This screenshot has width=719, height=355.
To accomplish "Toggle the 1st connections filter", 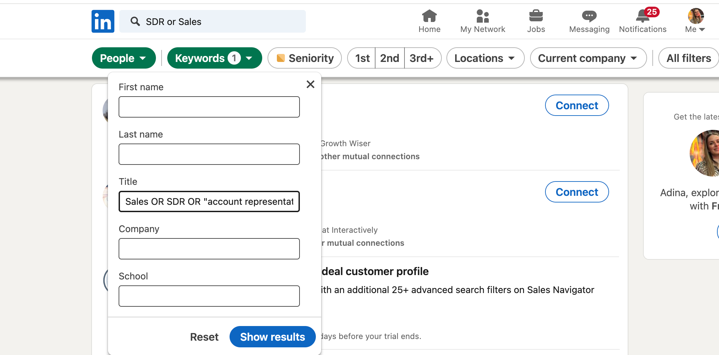I will click(361, 58).
